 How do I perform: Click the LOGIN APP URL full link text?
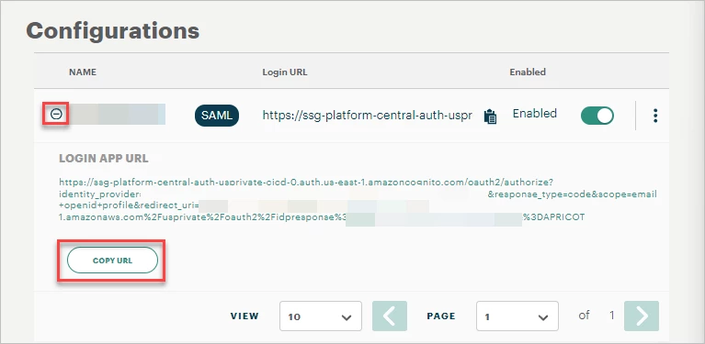pos(358,200)
